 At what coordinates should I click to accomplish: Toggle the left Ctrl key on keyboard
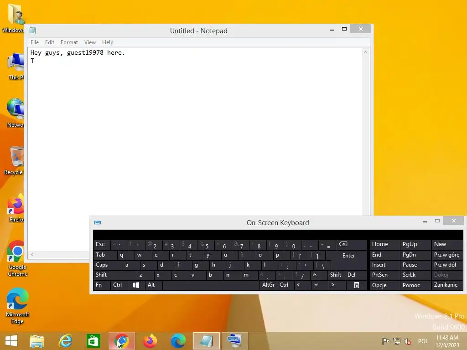[x=118, y=285]
